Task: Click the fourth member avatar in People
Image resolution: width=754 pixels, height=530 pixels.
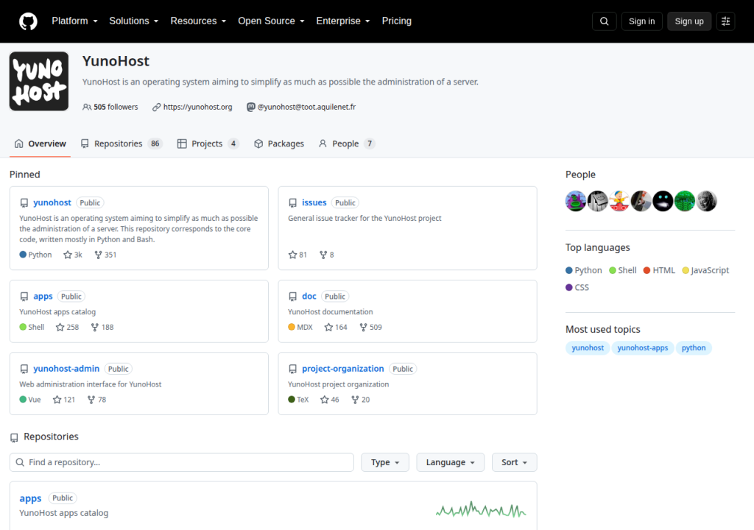Action: coord(641,201)
